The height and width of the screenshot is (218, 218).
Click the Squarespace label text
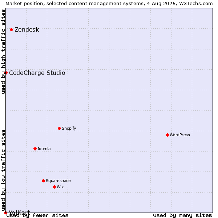coord(58,181)
